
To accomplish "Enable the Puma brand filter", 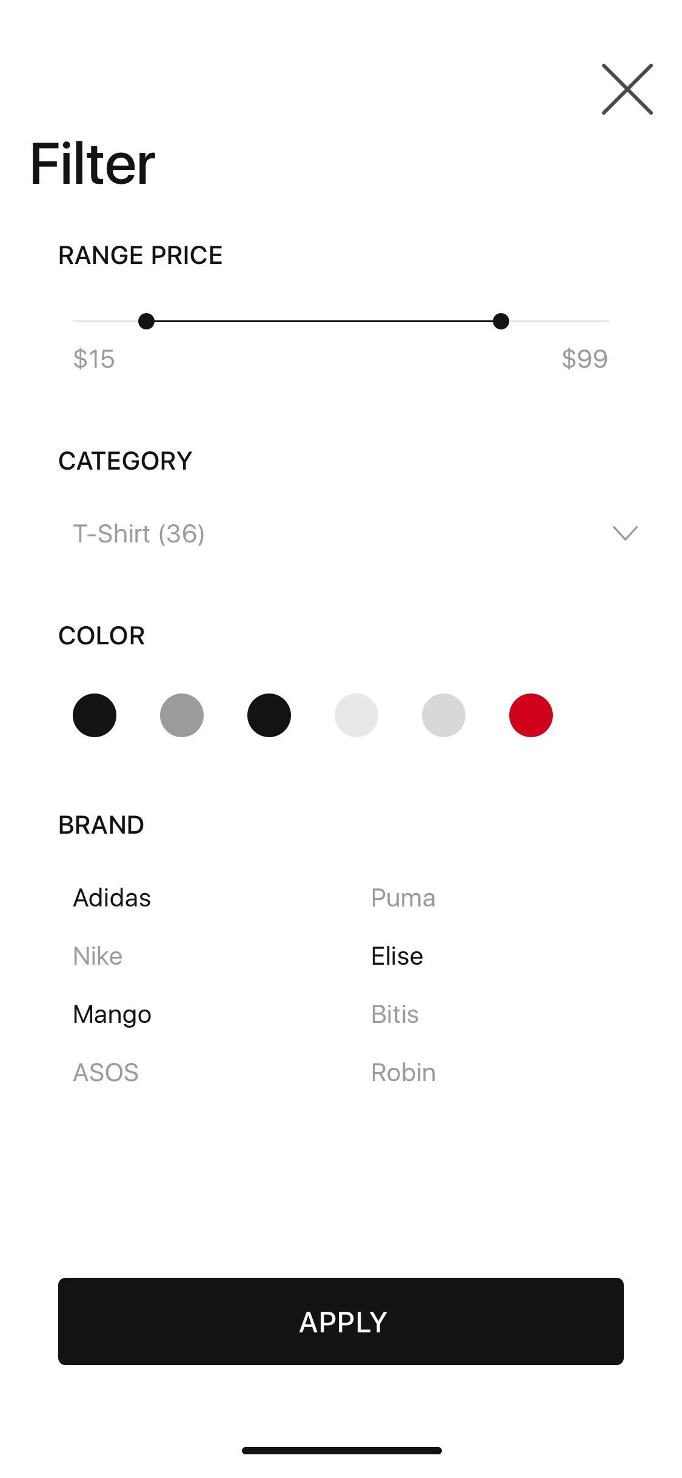I will (x=403, y=897).
